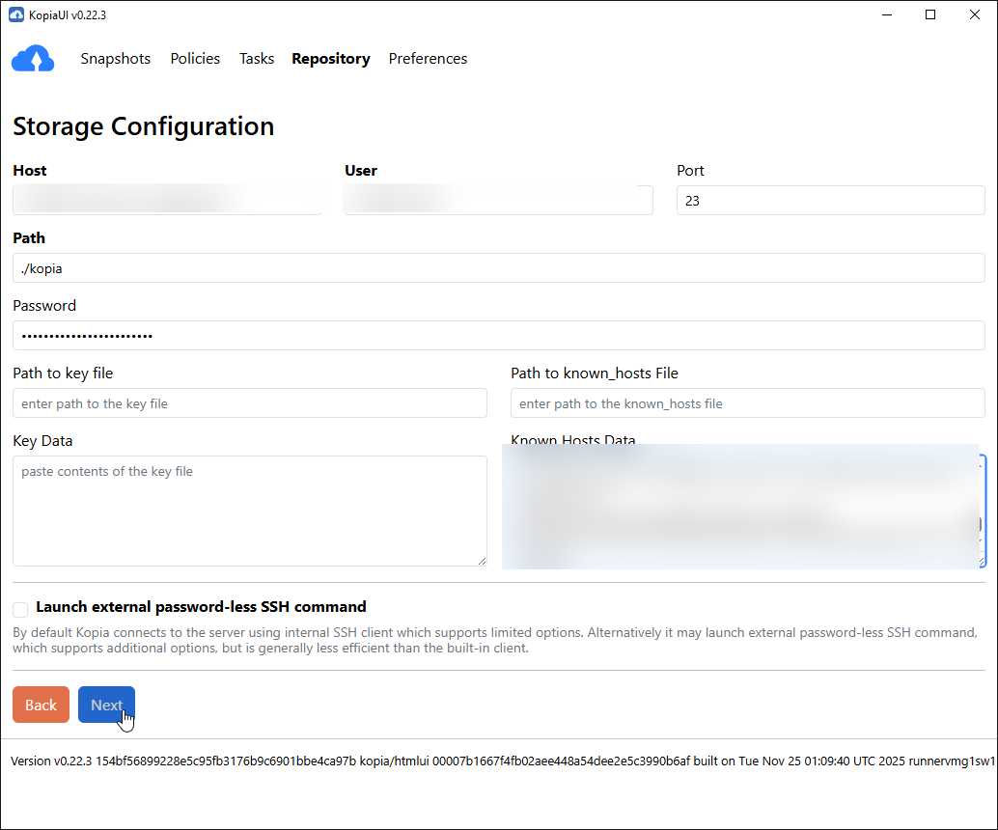Switch to the Snapshots tab
Screen dimensions: 998x830
coord(115,59)
